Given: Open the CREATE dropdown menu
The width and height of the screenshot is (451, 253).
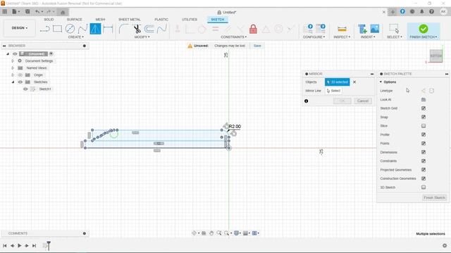Looking at the screenshot, I should tap(75, 37).
